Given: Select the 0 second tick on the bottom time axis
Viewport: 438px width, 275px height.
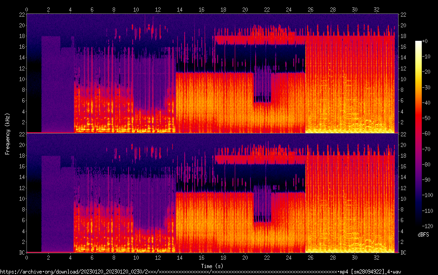Looking at the screenshot, I should [x=27, y=257].
